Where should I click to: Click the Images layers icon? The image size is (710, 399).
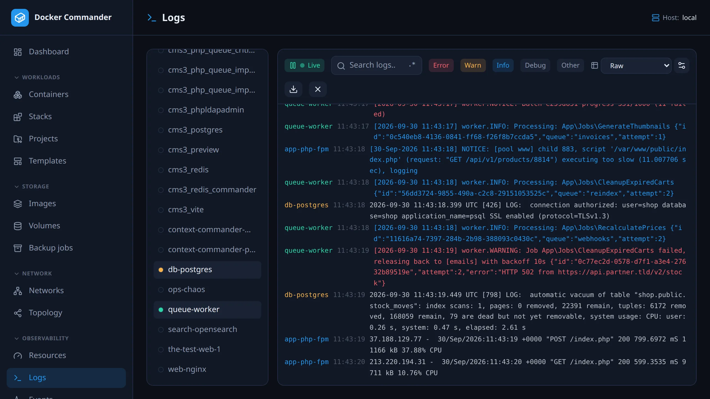[18, 204]
